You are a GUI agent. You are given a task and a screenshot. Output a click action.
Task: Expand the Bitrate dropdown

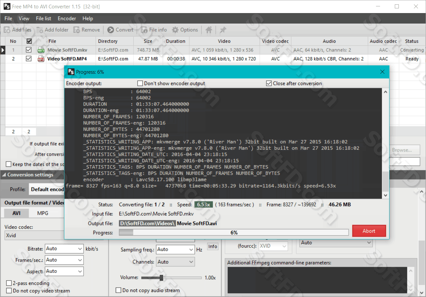pos(64,249)
